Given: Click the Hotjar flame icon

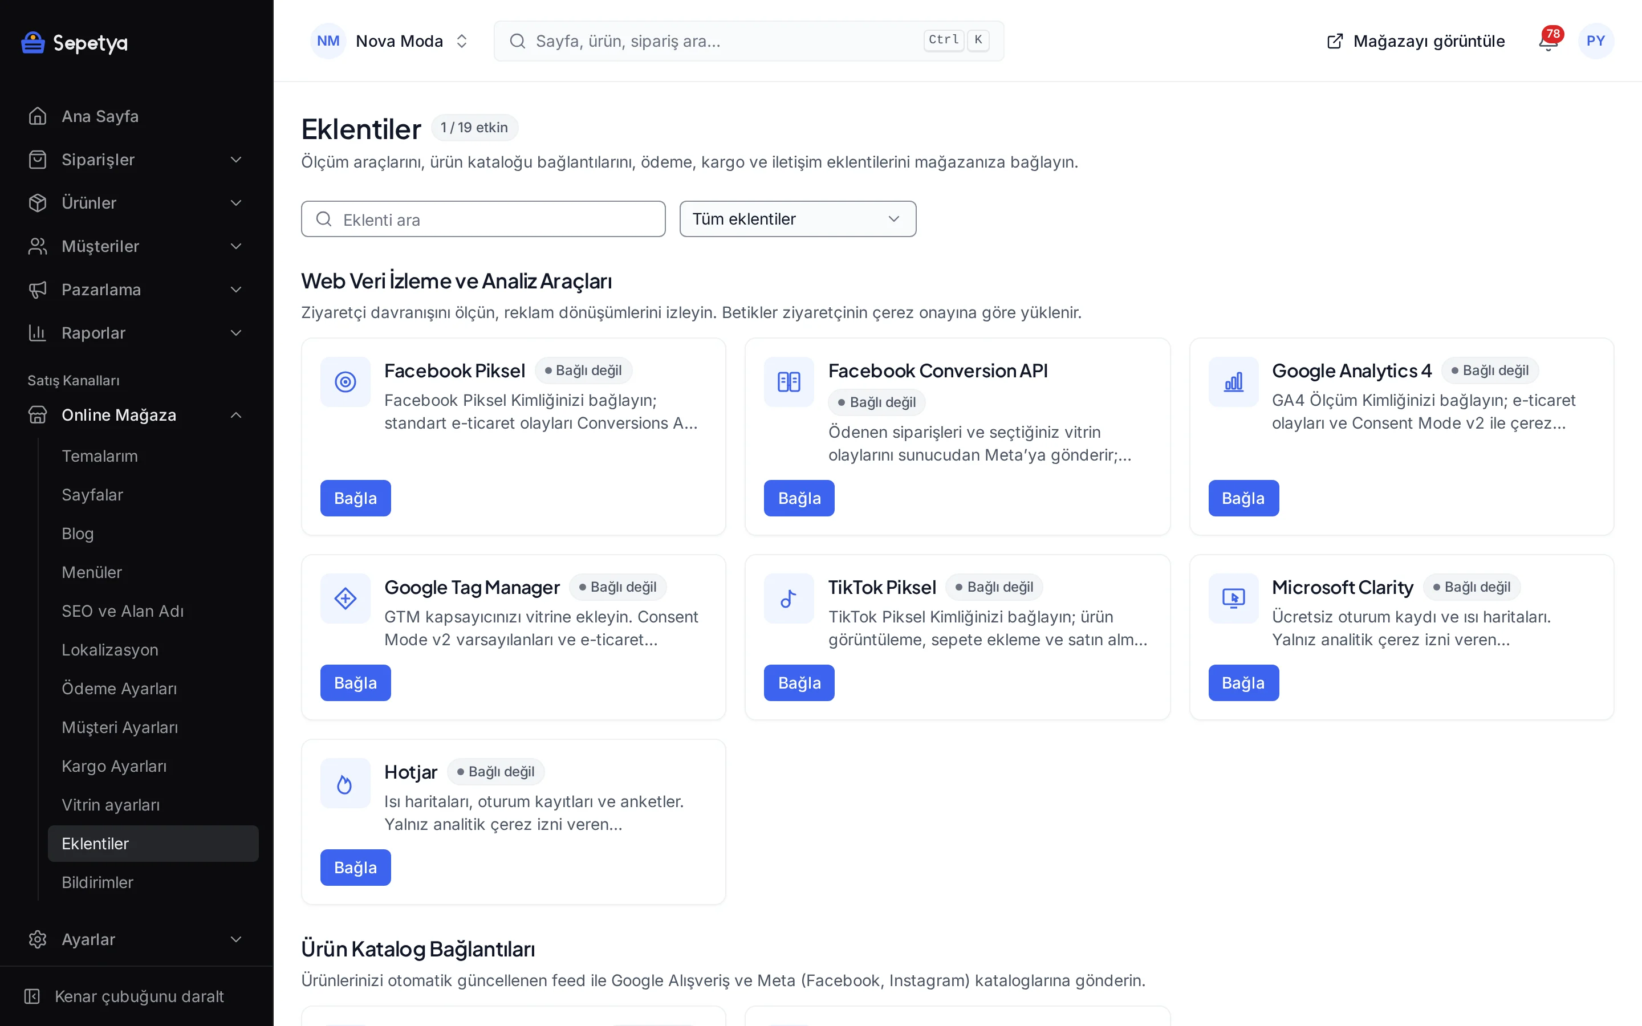Looking at the screenshot, I should coord(346,783).
